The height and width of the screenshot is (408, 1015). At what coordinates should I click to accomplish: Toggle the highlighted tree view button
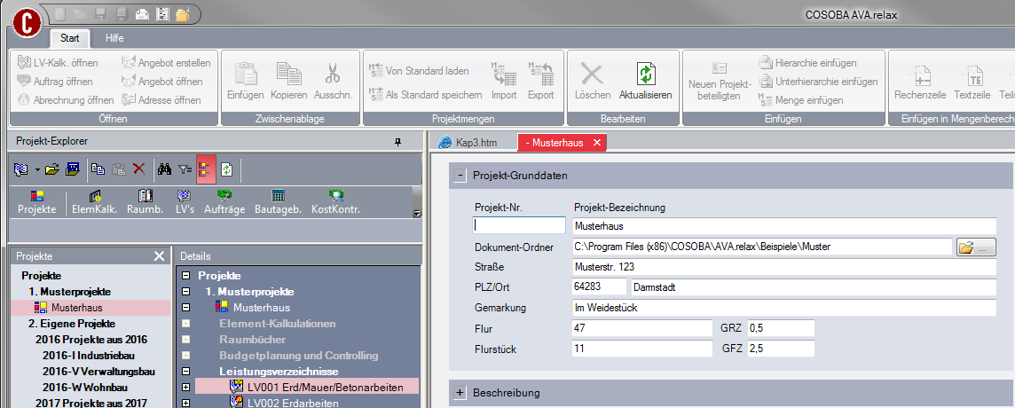[206, 168]
